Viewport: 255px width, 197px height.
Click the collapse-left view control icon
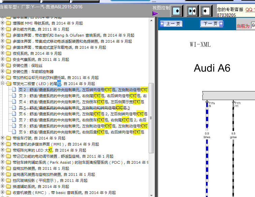pyautogui.click(x=206, y=11)
